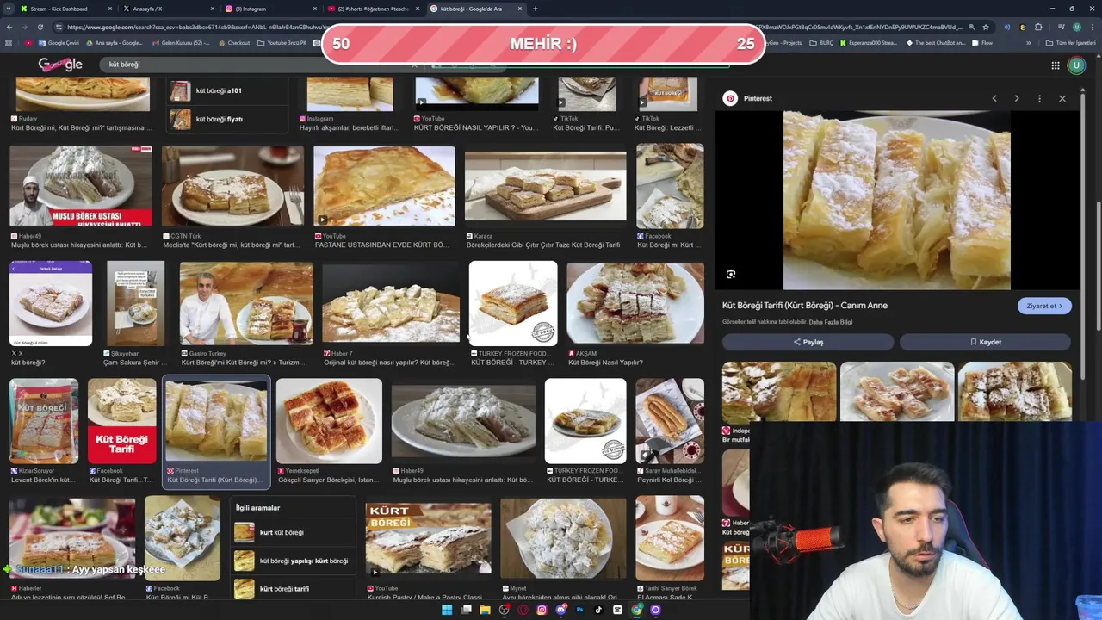Open Instagram app from taskbar
Viewport: 1102px width, 620px height.
click(x=542, y=610)
